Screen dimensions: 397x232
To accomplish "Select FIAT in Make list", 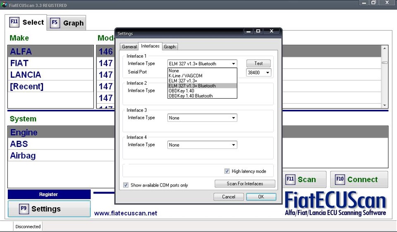I will click(50, 63).
